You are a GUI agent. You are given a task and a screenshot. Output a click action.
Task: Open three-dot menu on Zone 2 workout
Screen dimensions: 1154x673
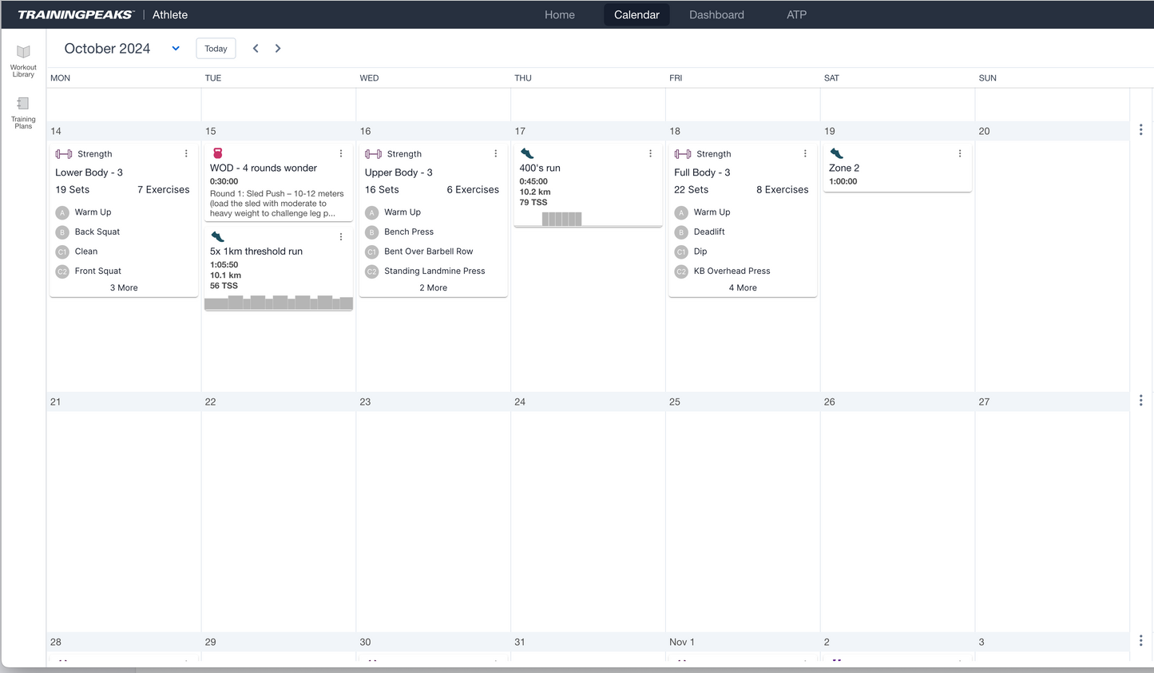click(960, 153)
